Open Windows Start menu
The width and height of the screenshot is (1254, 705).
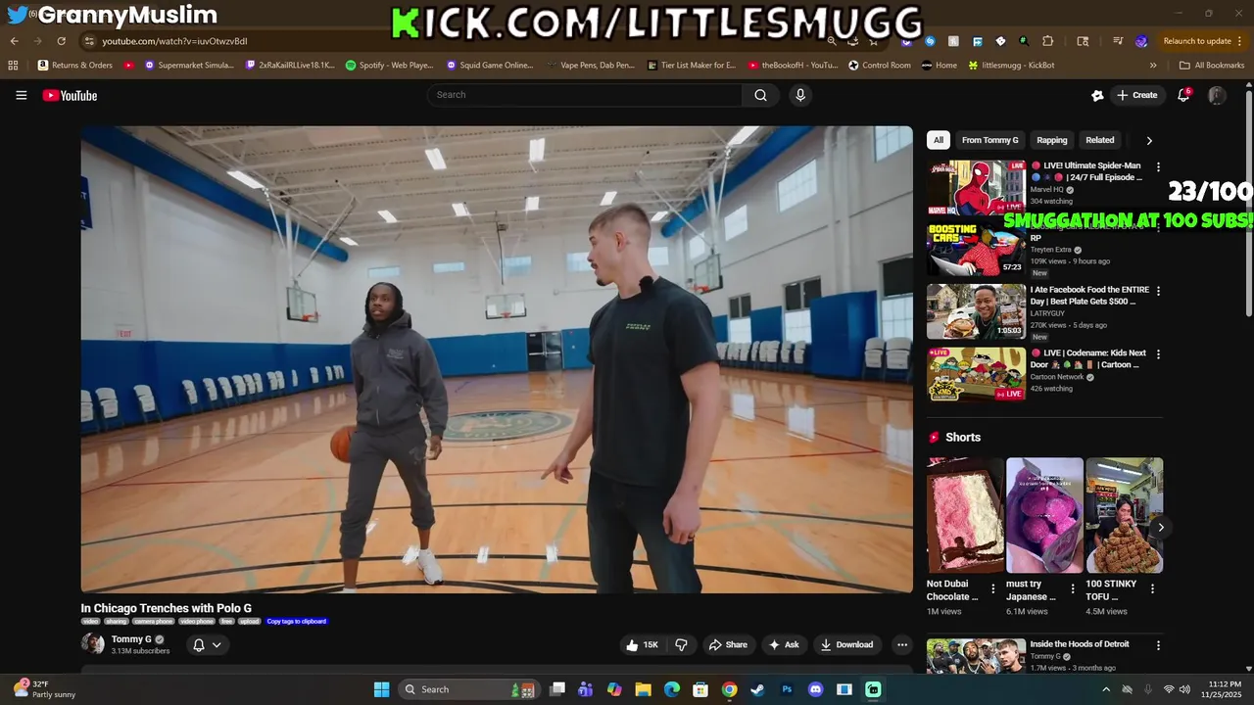pos(382,689)
